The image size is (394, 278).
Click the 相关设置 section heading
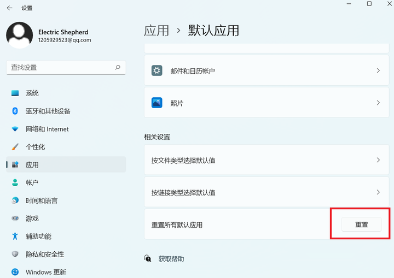tap(157, 137)
